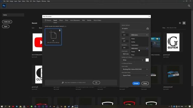The image size is (193, 108).
Task: Show hidden tray icons chevron
Action: click(x=169, y=106)
